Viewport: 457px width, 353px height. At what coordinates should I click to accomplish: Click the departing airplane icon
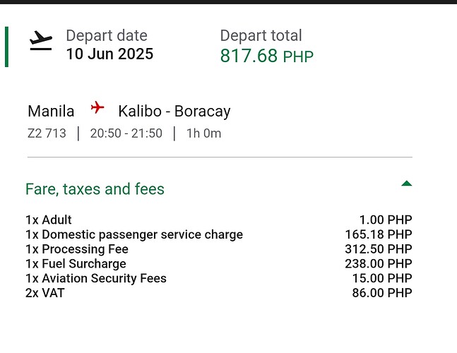click(41, 40)
